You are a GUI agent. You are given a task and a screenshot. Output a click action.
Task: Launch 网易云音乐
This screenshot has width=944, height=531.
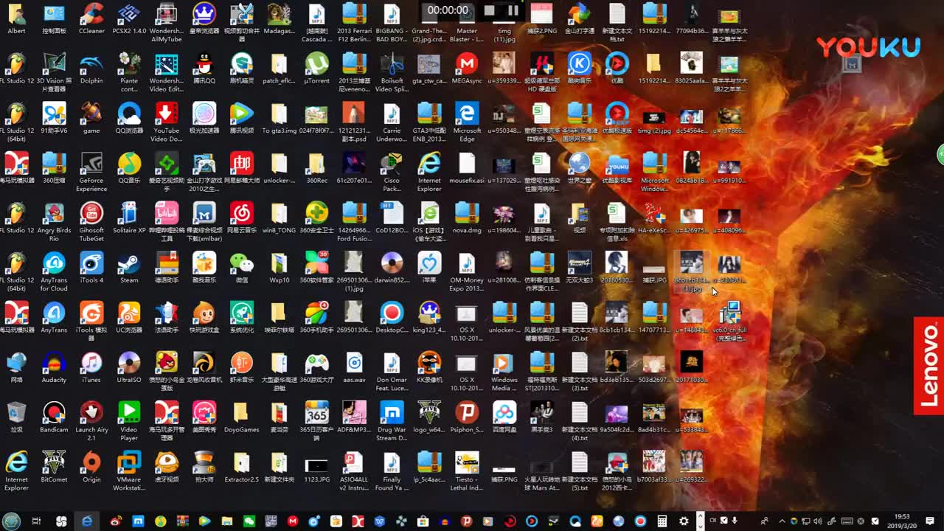242,218
